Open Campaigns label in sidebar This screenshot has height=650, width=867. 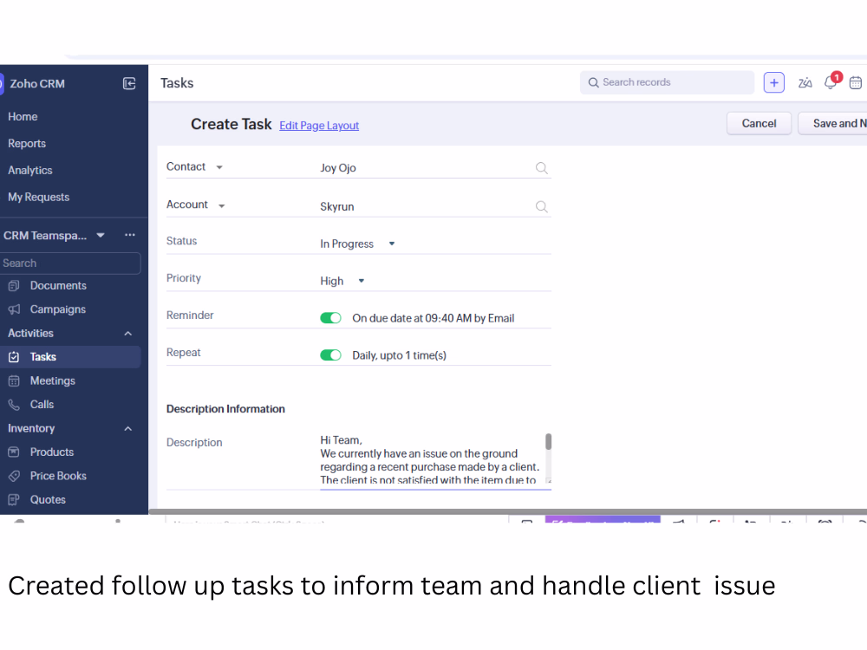57,309
